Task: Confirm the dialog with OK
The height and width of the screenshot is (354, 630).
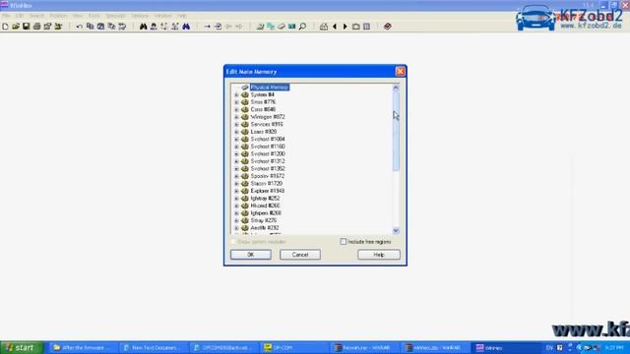Action: [251, 255]
